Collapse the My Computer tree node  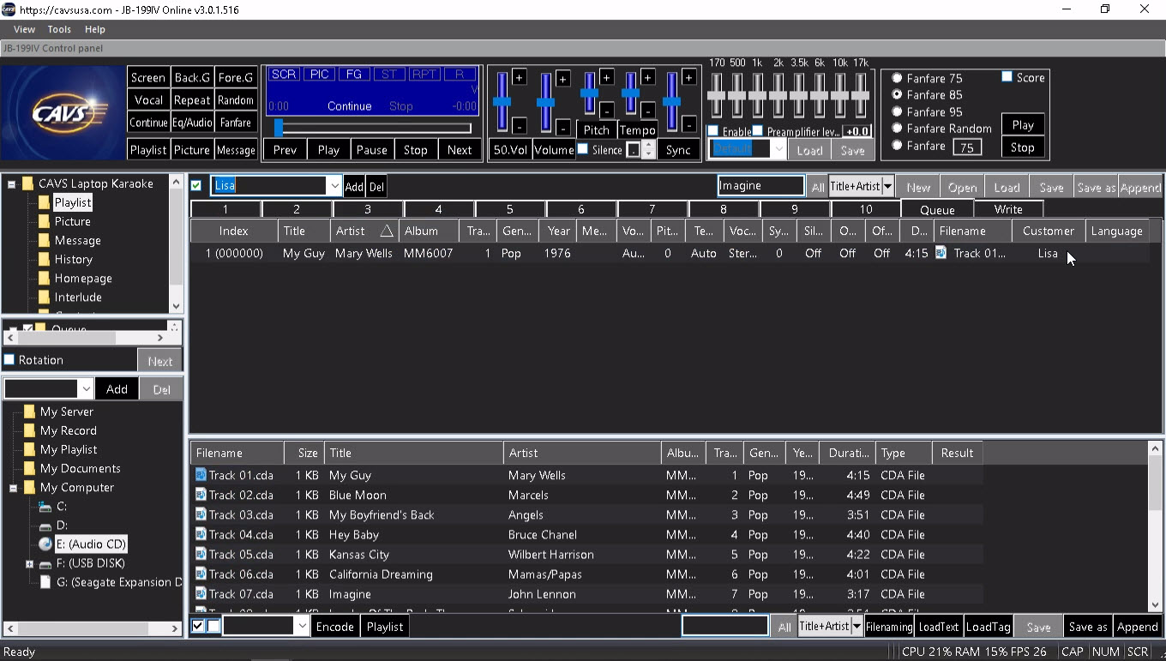pyautogui.click(x=14, y=488)
